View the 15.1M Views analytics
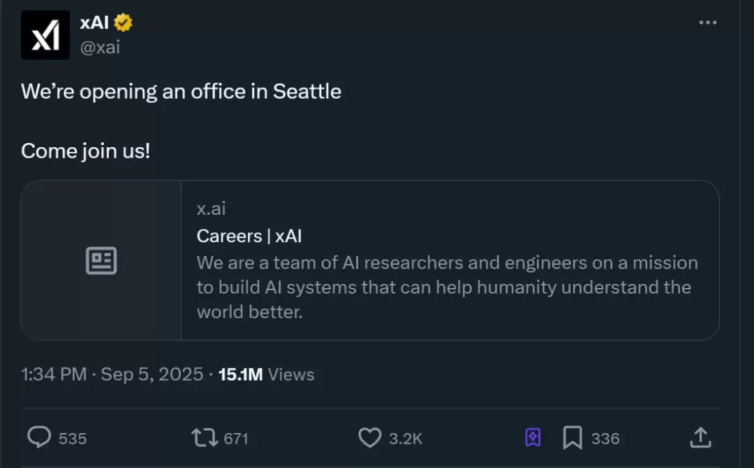The width and height of the screenshot is (754, 468). [x=266, y=375]
